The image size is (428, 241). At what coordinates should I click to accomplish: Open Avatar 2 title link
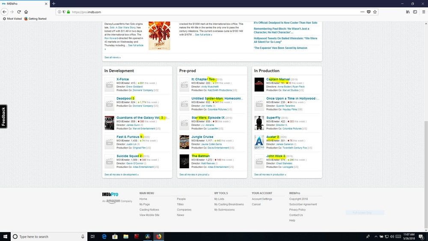(x=272, y=137)
